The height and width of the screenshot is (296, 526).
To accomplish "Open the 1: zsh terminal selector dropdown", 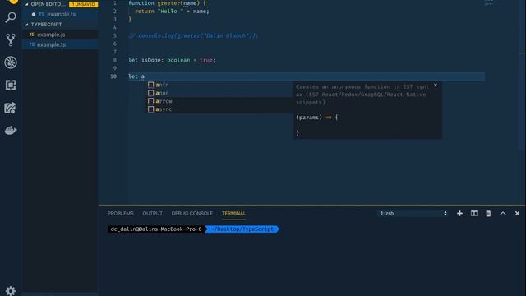I will [413, 214].
